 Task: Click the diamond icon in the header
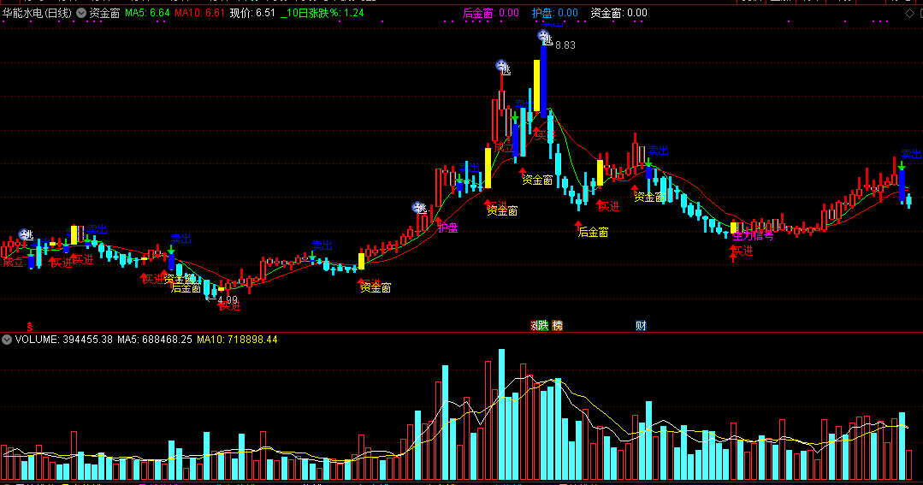tap(909, 13)
